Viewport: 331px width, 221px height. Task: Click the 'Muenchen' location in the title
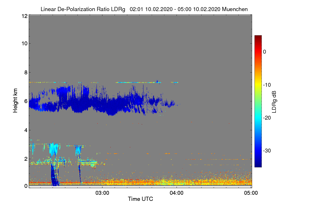pyautogui.click(x=235, y=9)
